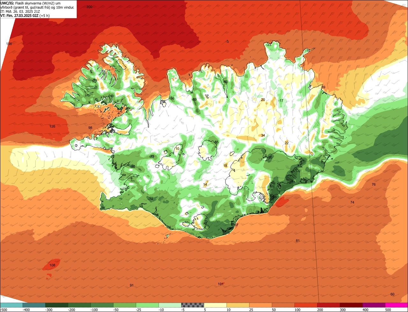
Task: Click the value '108' on the red patch
Action: [53, 265]
